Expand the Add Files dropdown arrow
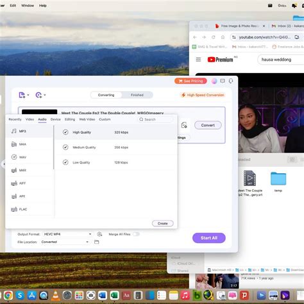This screenshot has height=304, width=304. pyautogui.click(x=28, y=95)
